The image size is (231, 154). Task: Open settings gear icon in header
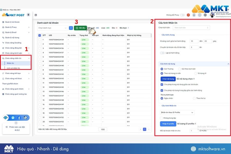pos(205,15)
